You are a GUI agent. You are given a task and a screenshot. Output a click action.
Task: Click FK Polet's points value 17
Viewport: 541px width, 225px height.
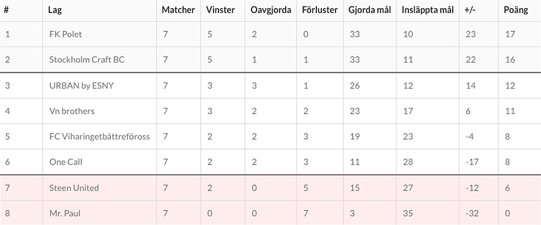[509, 34]
